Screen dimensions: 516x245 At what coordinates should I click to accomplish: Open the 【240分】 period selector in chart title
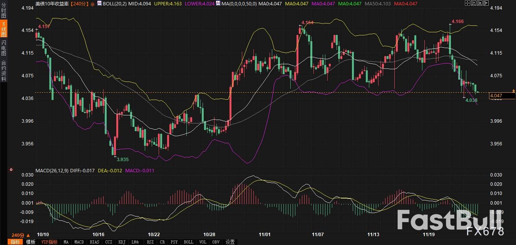click(79, 3)
